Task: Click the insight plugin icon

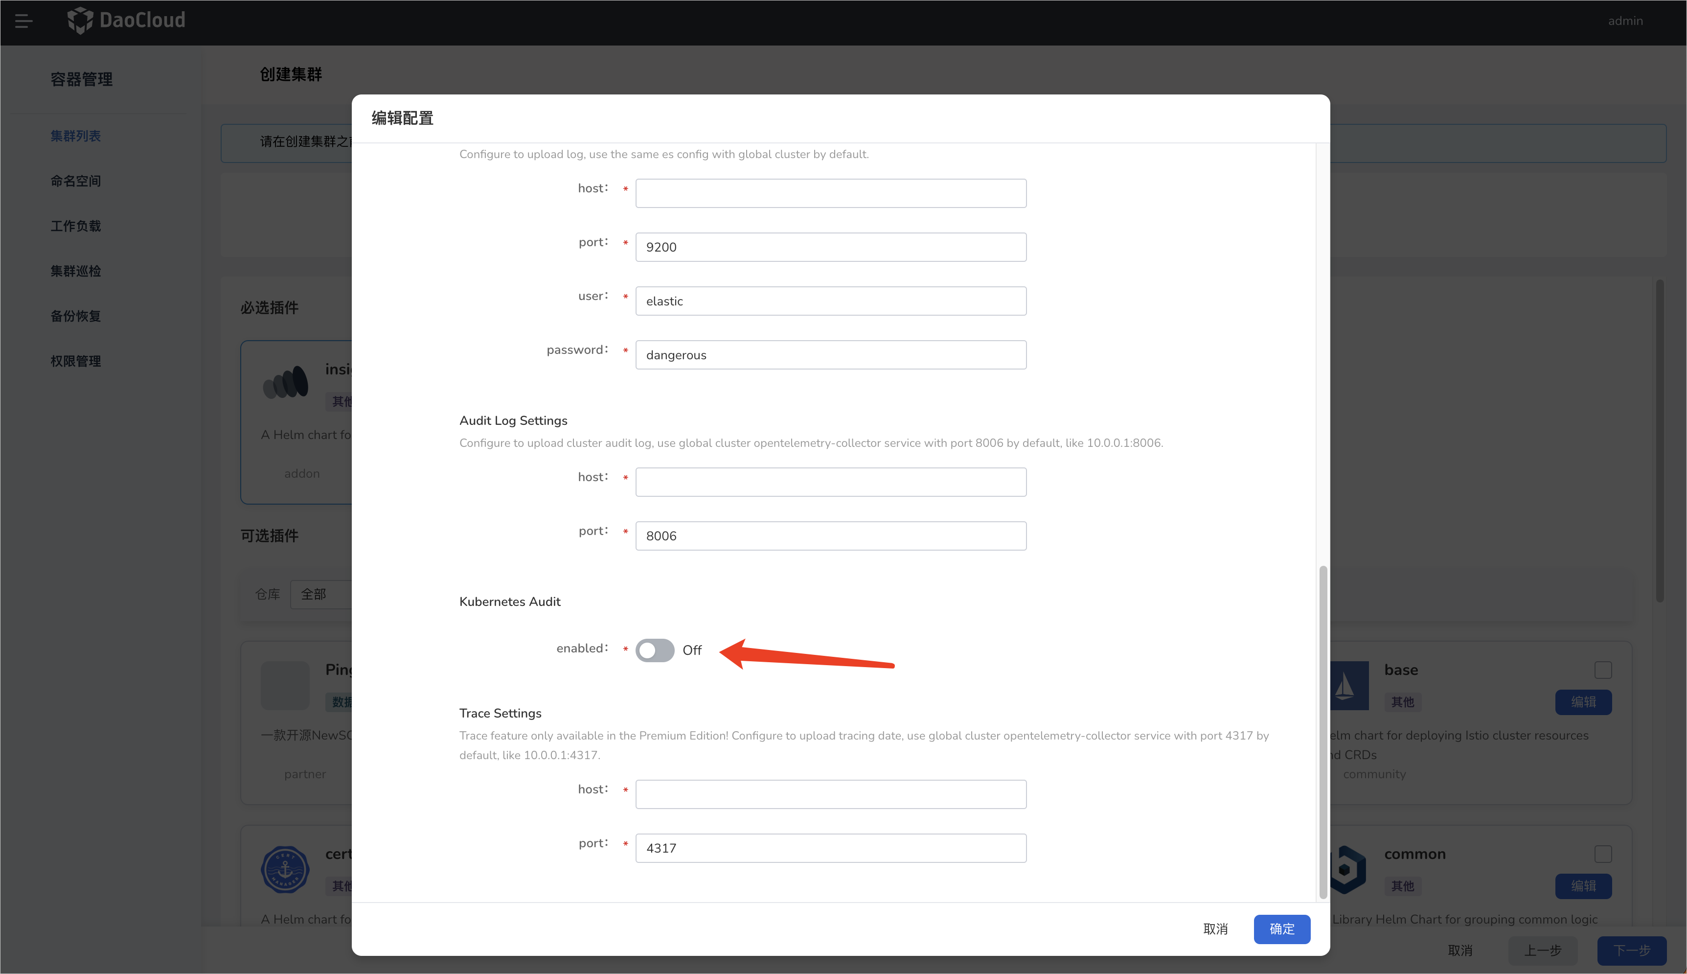Action: 286,383
